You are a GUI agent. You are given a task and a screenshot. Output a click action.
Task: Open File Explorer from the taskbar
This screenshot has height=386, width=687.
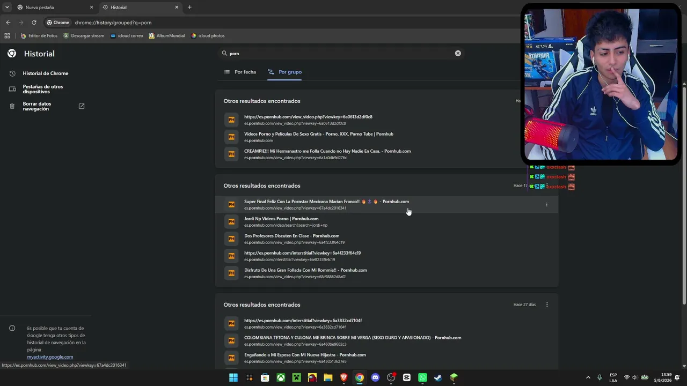point(328,377)
